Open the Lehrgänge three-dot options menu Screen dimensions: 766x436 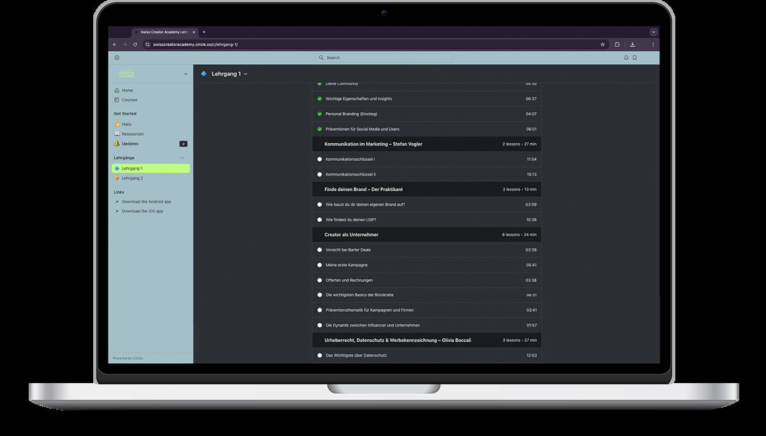[x=182, y=157]
